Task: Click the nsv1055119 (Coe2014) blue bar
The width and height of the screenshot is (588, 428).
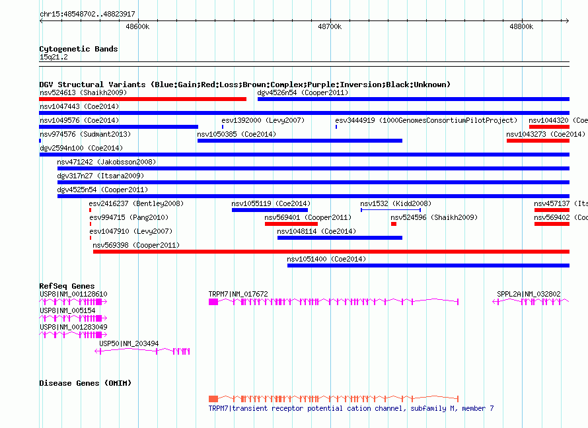Action: 270,210
